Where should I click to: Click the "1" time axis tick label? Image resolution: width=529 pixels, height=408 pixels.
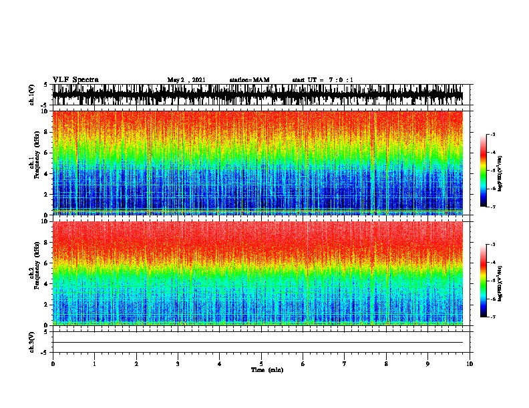click(94, 364)
